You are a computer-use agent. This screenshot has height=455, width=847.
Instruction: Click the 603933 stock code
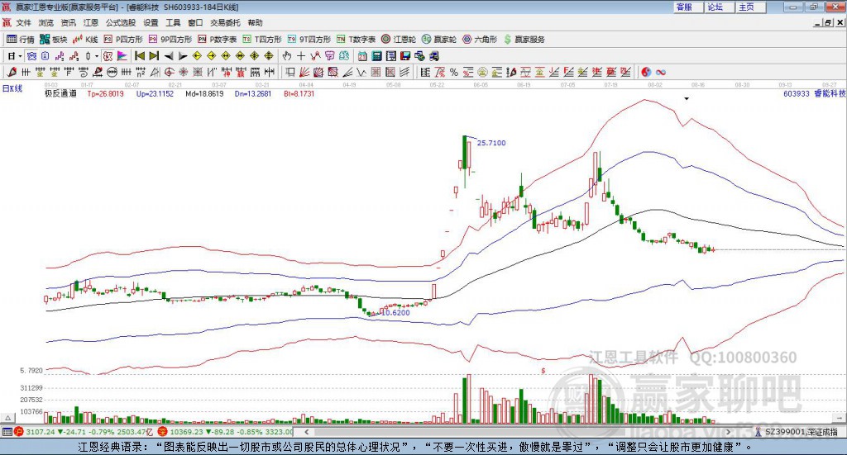(x=797, y=94)
